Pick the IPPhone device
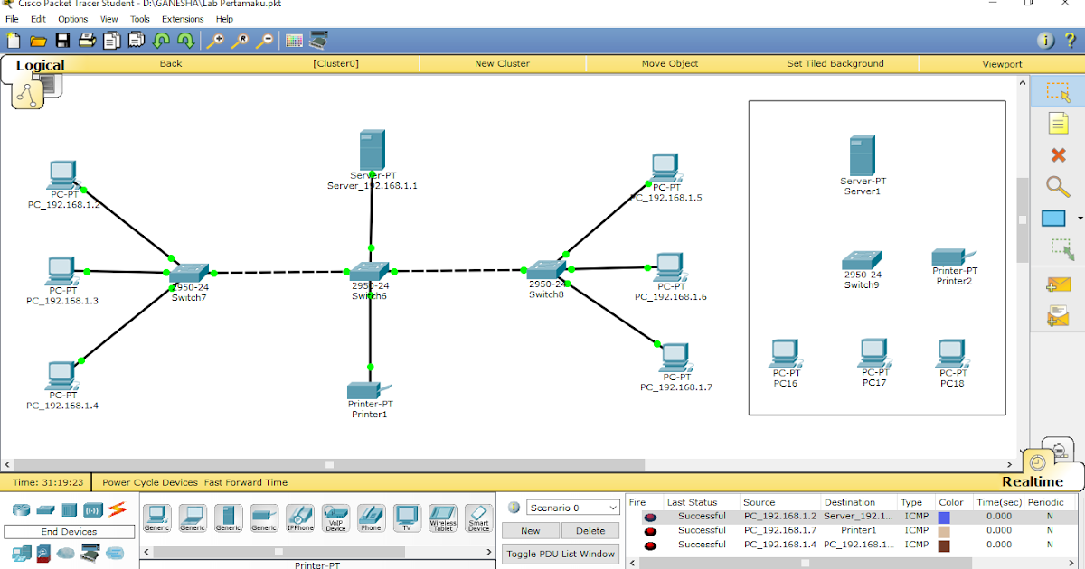Screen dimensions: 1085x569 click(300, 518)
